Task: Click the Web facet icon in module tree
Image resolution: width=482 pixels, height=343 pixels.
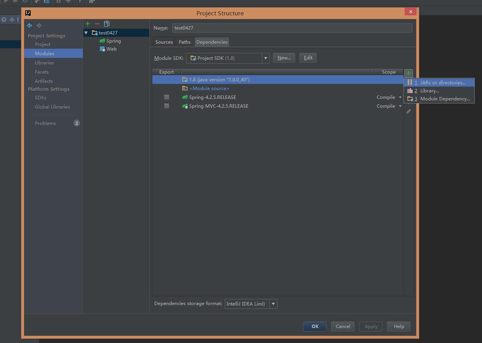Action: [x=102, y=49]
